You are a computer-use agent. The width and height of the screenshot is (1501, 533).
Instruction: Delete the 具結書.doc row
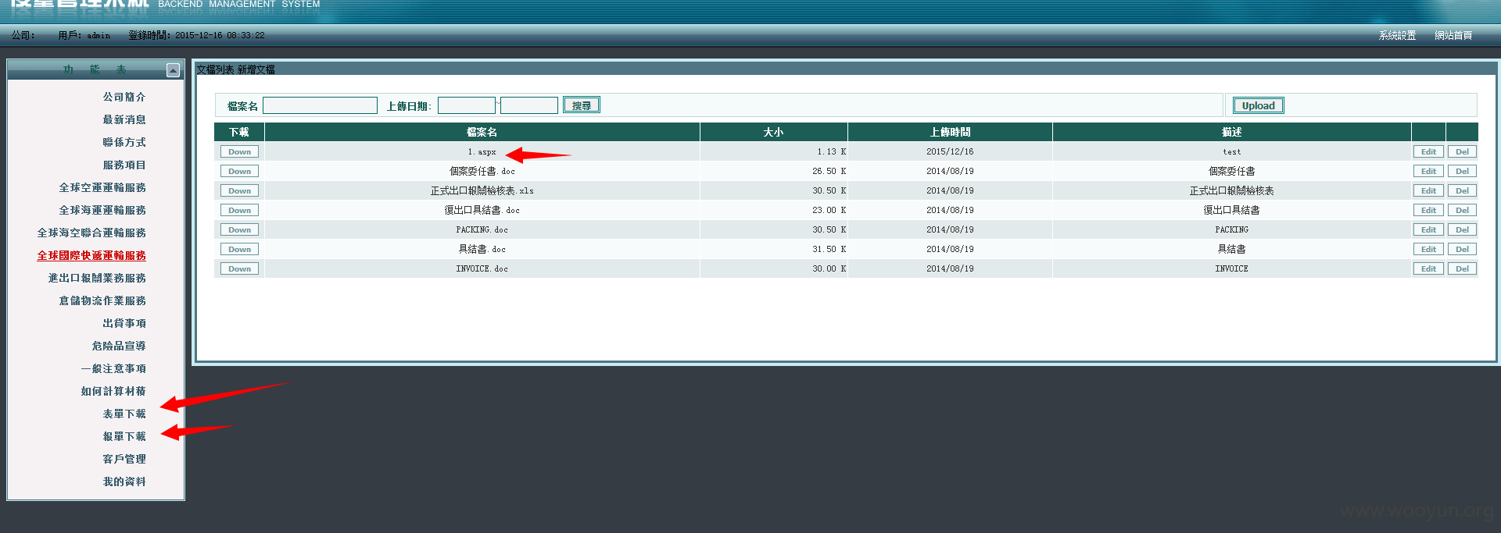point(1462,250)
